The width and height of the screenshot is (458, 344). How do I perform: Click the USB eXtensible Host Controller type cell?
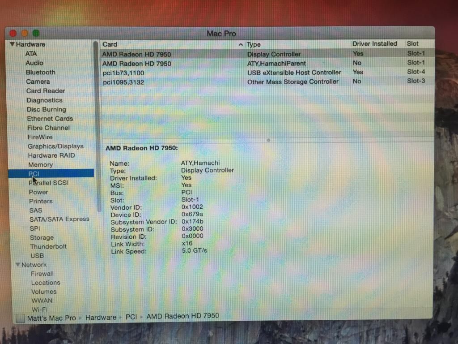pyautogui.click(x=294, y=73)
